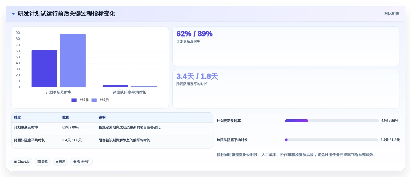This screenshot has height=177, width=411.
Task: Click description 按规定周期完成状态更新的项目任务占比
Action: [130, 127]
